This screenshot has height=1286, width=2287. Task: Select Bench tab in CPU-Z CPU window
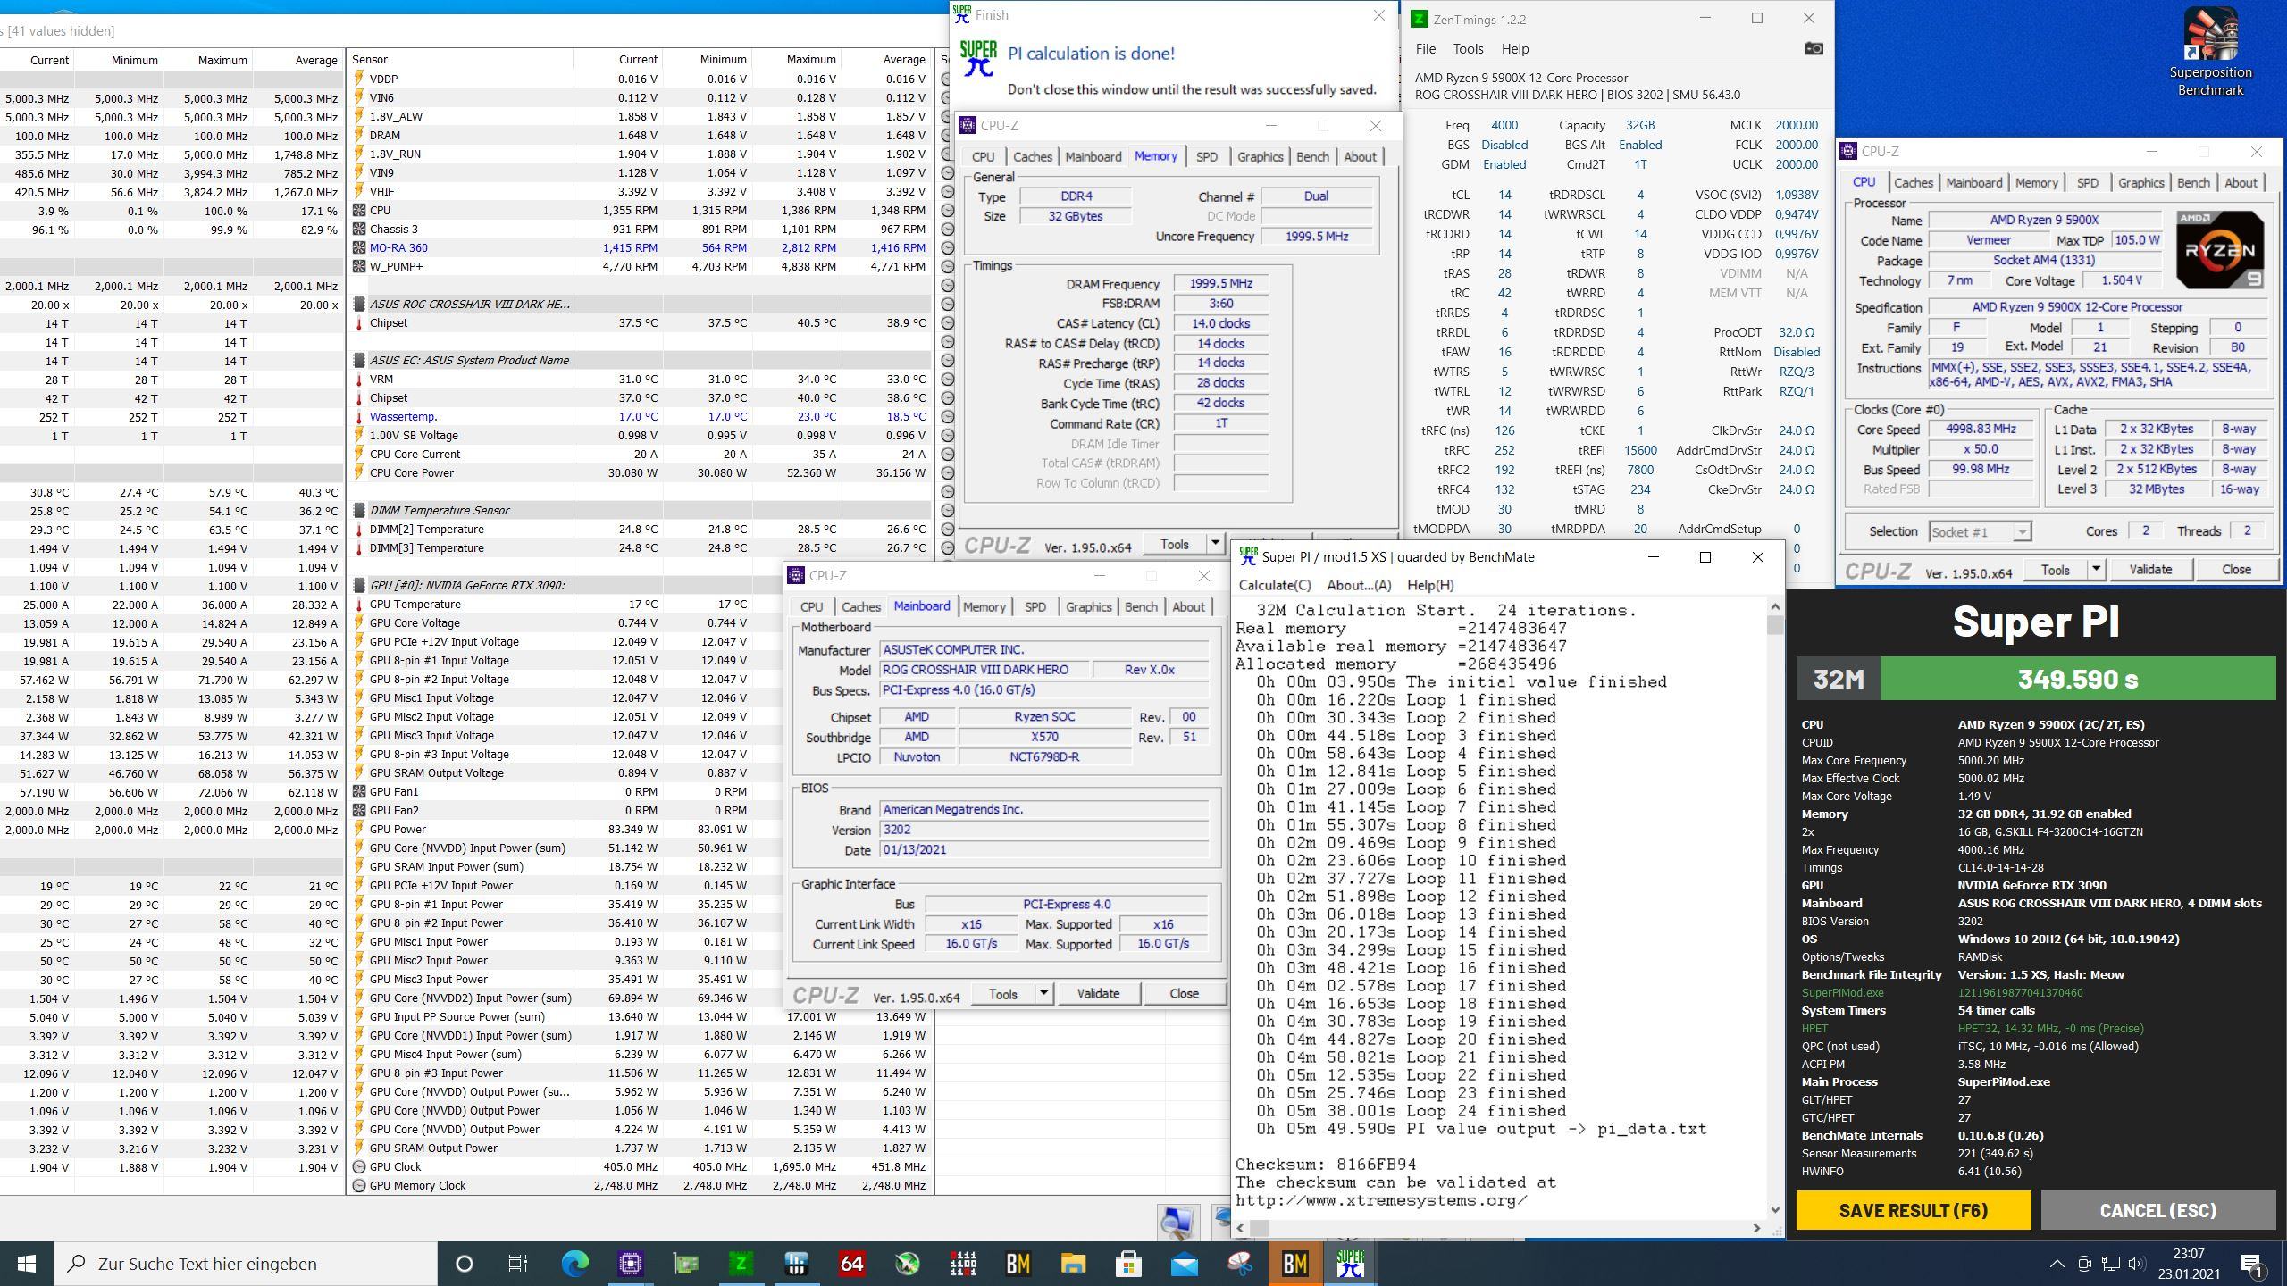coord(2193,182)
